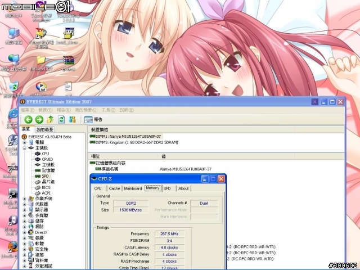360x270 pixels.
Task: Open the 檔案(F) menu
Action: [28, 110]
